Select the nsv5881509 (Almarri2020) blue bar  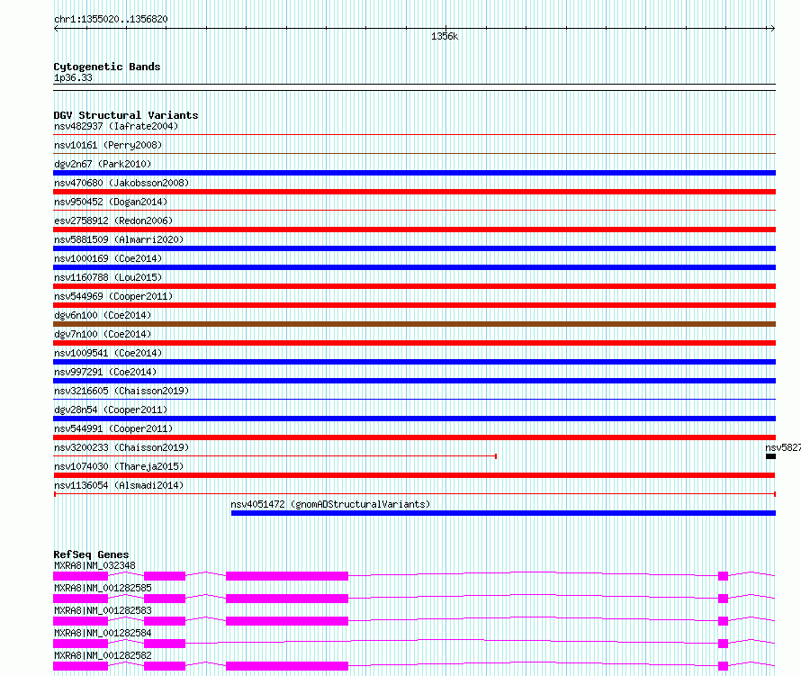tap(414, 248)
